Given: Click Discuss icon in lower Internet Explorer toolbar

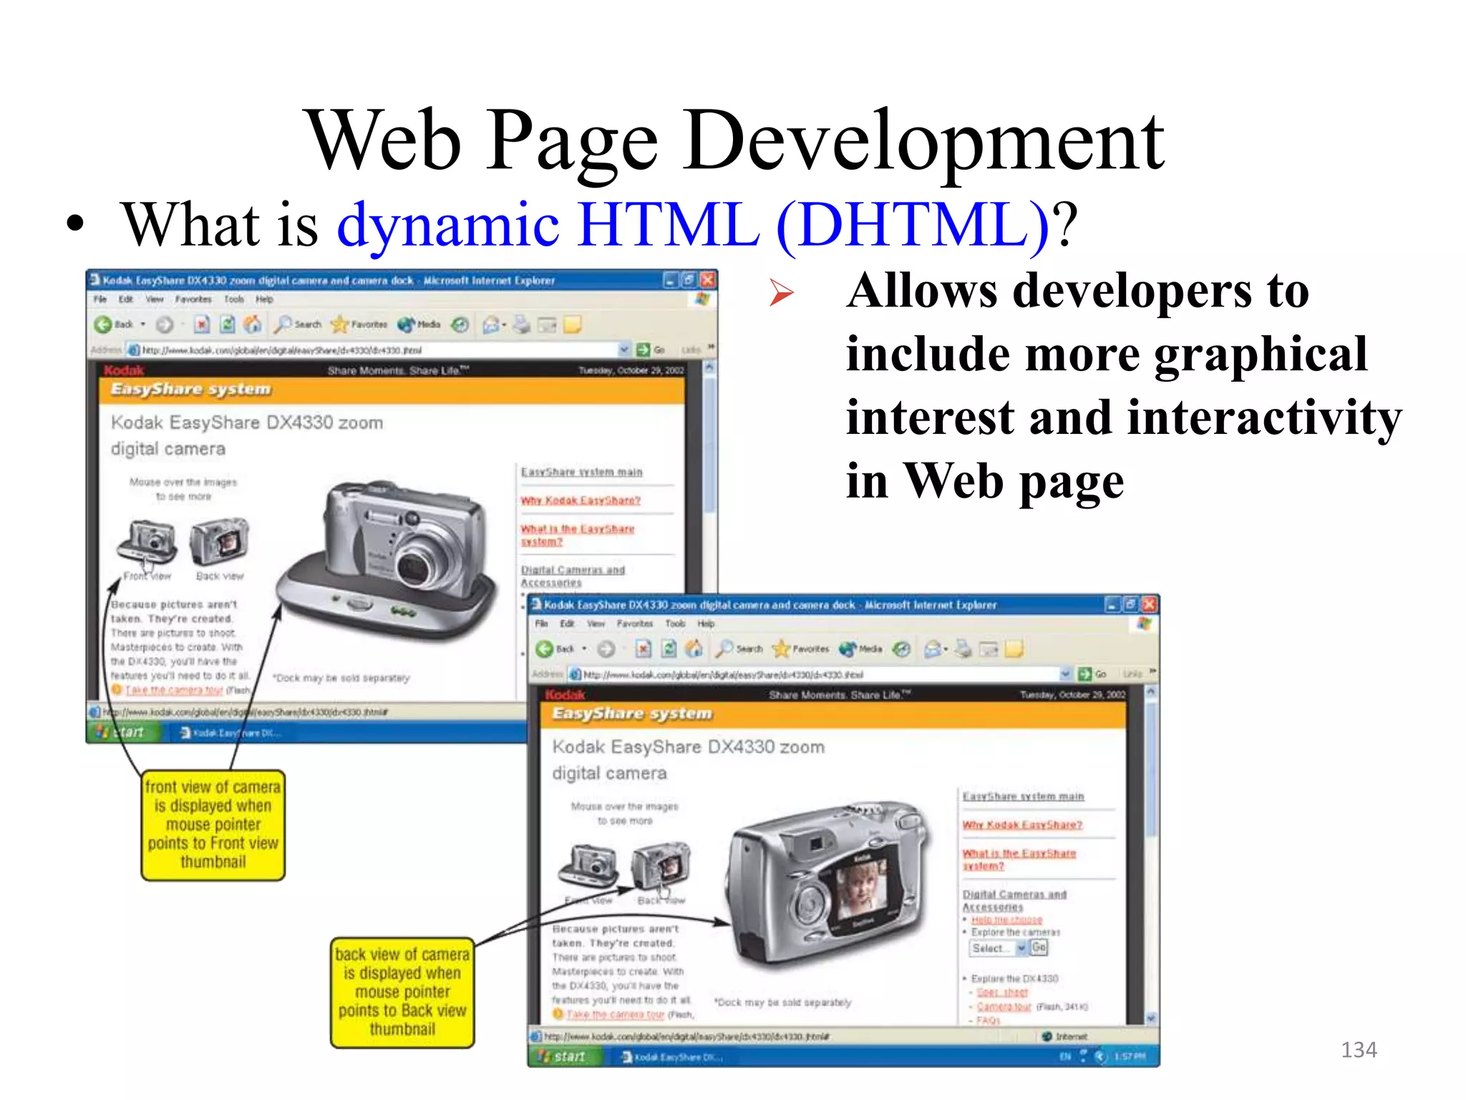Looking at the screenshot, I should [1014, 649].
